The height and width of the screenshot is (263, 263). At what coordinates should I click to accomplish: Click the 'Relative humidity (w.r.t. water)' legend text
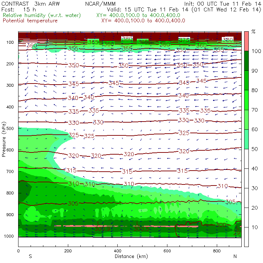[x=42, y=15]
